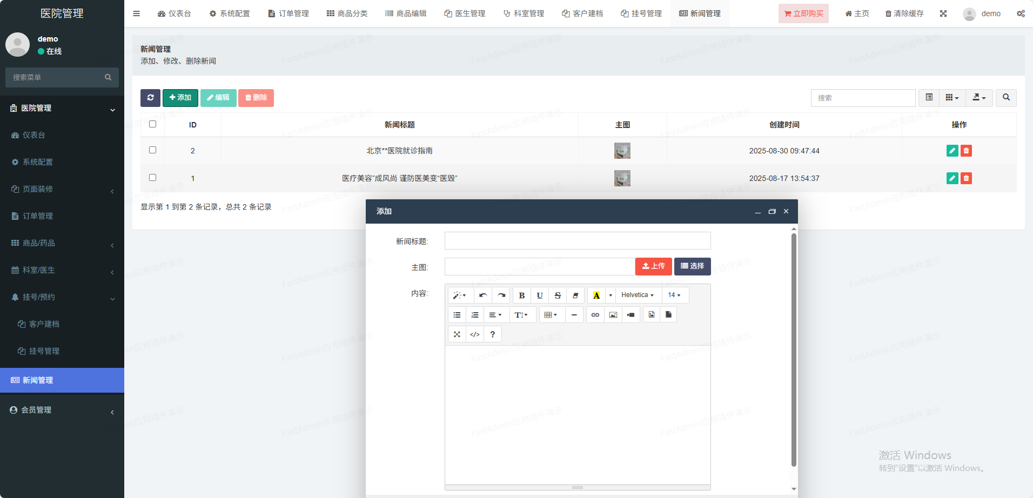
Task: Click the yellow highlighted A text color swatch
Action: (596, 295)
